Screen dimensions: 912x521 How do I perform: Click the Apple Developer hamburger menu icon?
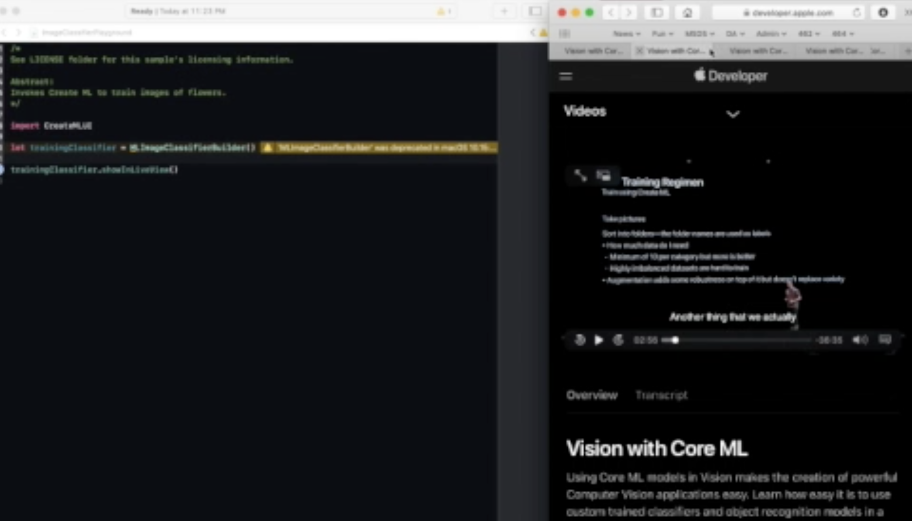[x=566, y=76]
